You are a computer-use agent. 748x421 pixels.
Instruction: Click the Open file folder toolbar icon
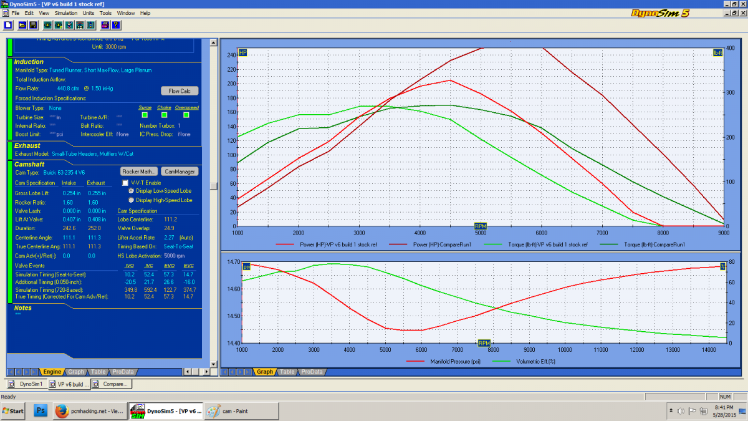22,25
